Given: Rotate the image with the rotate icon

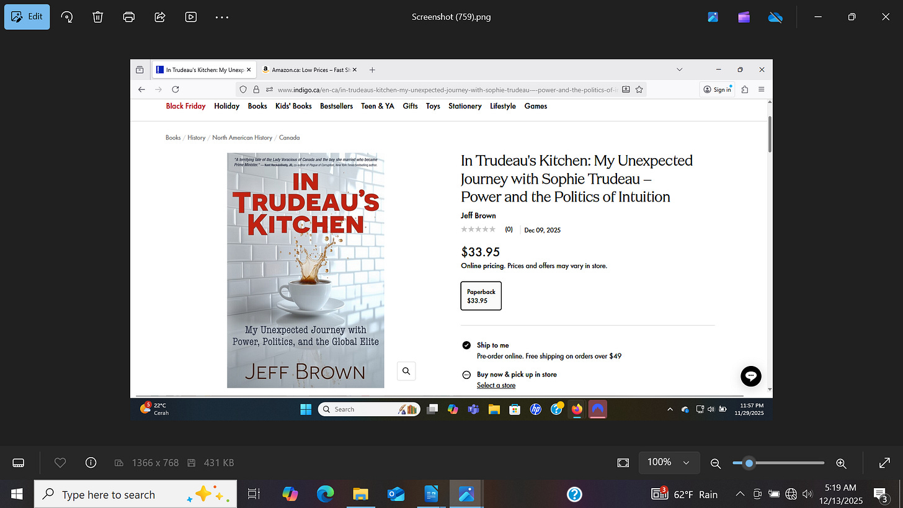Looking at the screenshot, I should click(67, 17).
